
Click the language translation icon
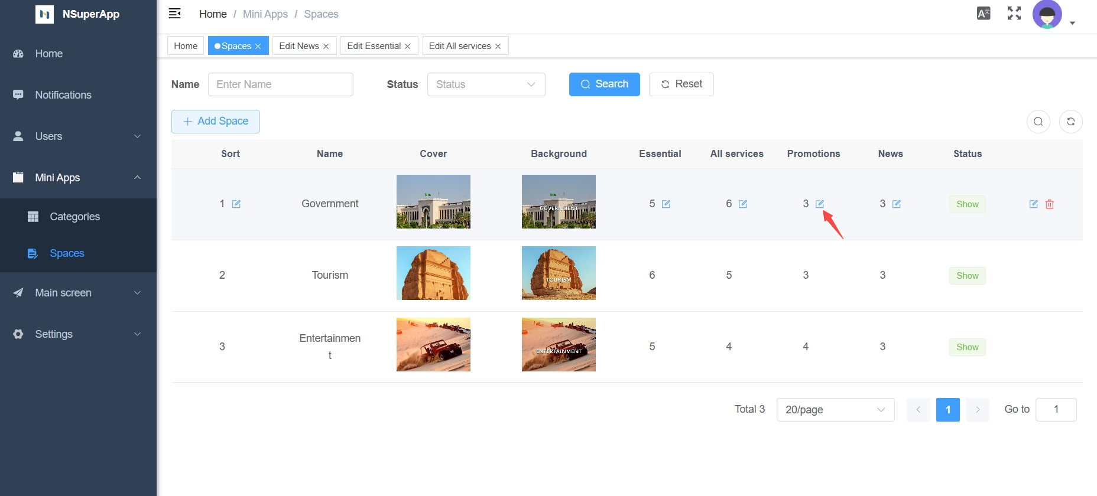(x=984, y=14)
